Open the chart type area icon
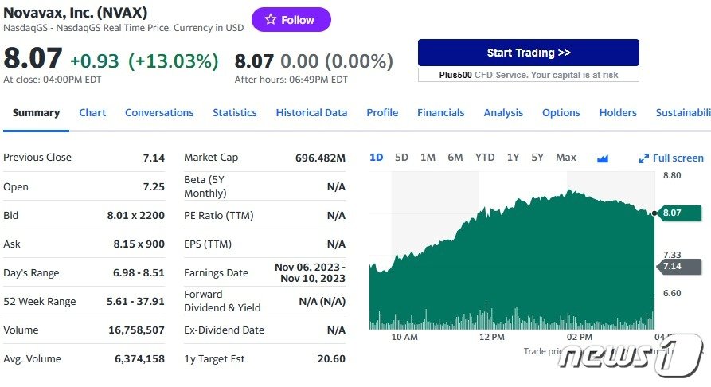 point(603,158)
